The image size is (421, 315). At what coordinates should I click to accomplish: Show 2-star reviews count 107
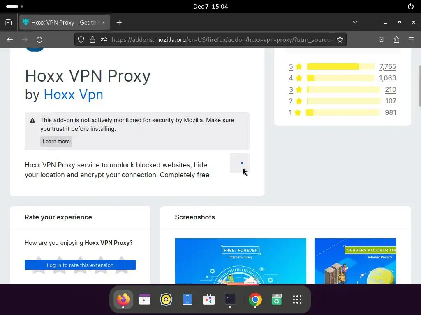point(391,101)
